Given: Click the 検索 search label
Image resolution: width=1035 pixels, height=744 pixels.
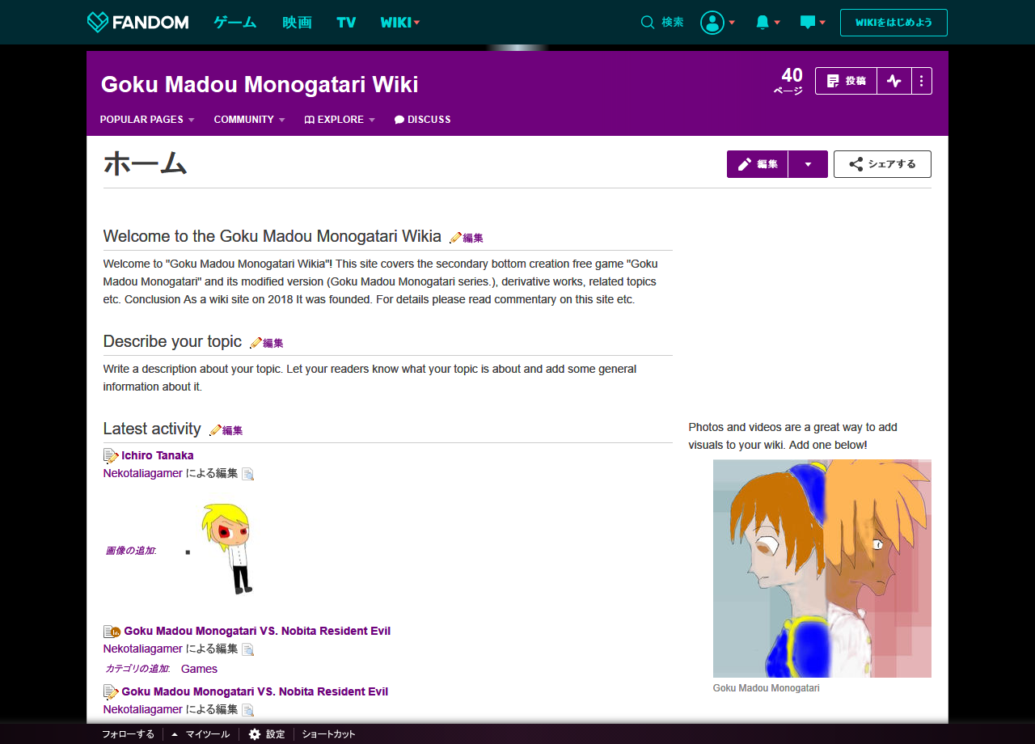Looking at the screenshot, I should (x=673, y=23).
